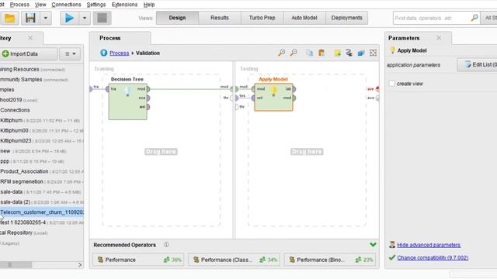Open the Auto Model view
497x279 pixels.
pos(304,18)
